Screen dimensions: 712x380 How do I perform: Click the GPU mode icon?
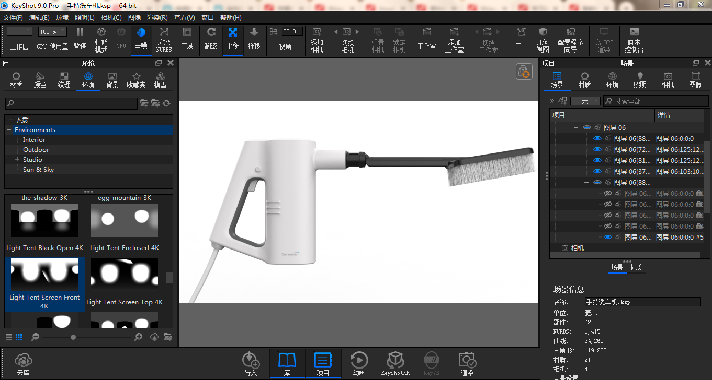point(121,39)
